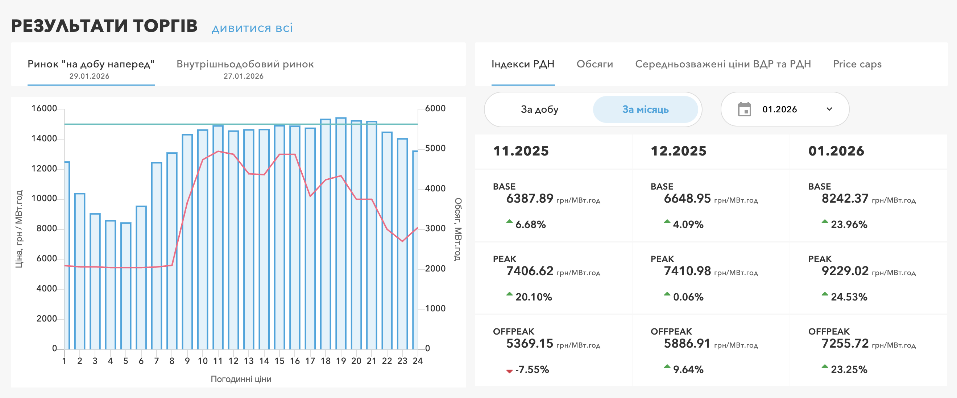Image resolution: width=957 pixels, height=398 pixels.
Task: Click the 01.2026 BASE value 8242.37
Action: (x=845, y=198)
